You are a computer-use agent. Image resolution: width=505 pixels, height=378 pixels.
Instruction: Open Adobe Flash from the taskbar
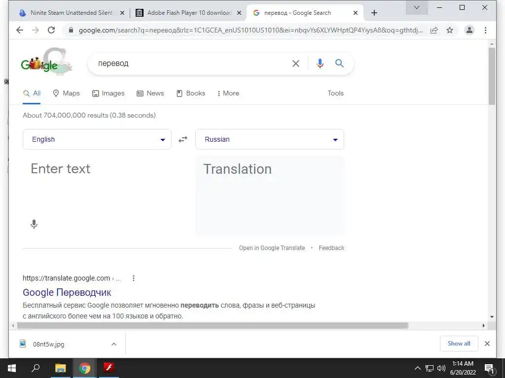(109, 368)
